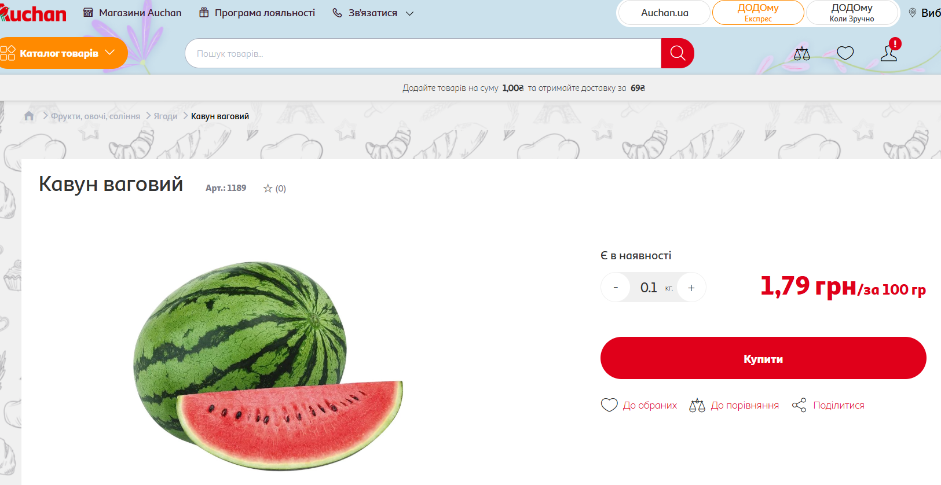Add product to comparison До порівняння
Screen dimensions: 941x485
point(734,405)
